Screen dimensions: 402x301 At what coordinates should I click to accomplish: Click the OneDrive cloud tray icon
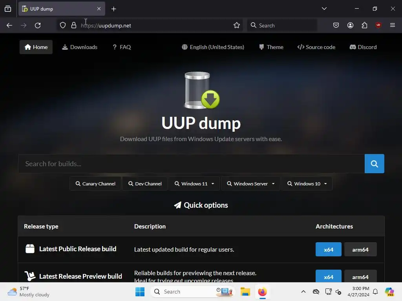(316, 292)
